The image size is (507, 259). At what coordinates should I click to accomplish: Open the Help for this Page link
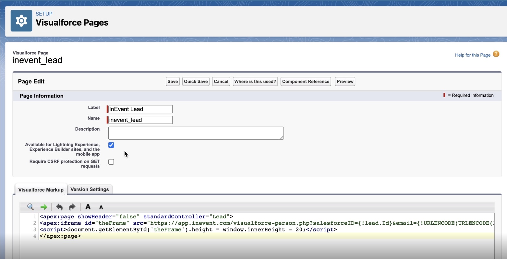[x=473, y=55]
